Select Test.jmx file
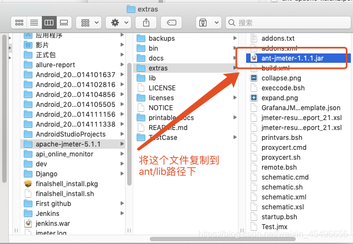This screenshot has height=244, width=353. click(298, 226)
